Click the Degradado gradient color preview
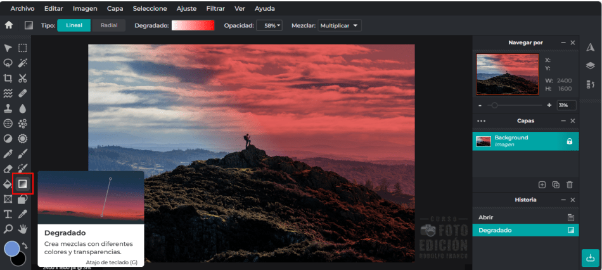Image resolution: width=602 pixels, height=270 pixels. click(x=193, y=25)
